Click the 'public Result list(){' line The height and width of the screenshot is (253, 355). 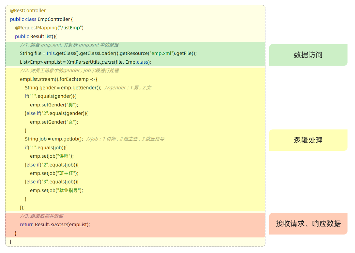click(x=36, y=36)
